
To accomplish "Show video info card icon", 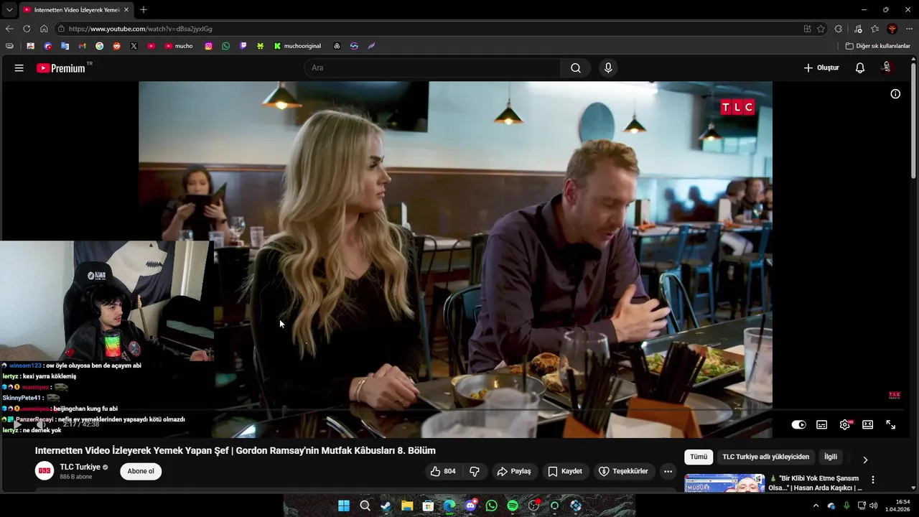I will (895, 94).
